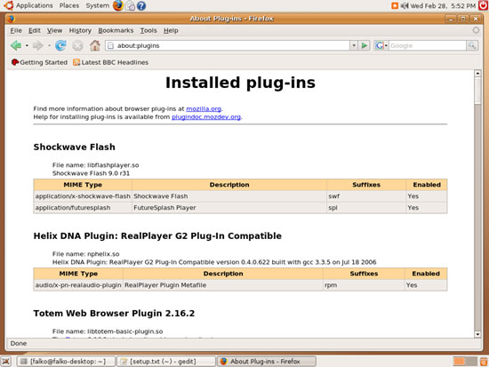This screenshot has height=367, width=489.
Task: Click the page icon in the address bar
Action: coord(110,45)
